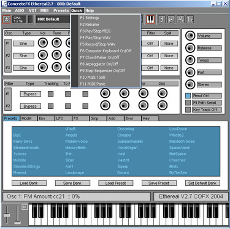Click the left vertical wheel slider by keyboard
Image resolution: width=230 pixels, height=229 pixels.
point(7,215)
